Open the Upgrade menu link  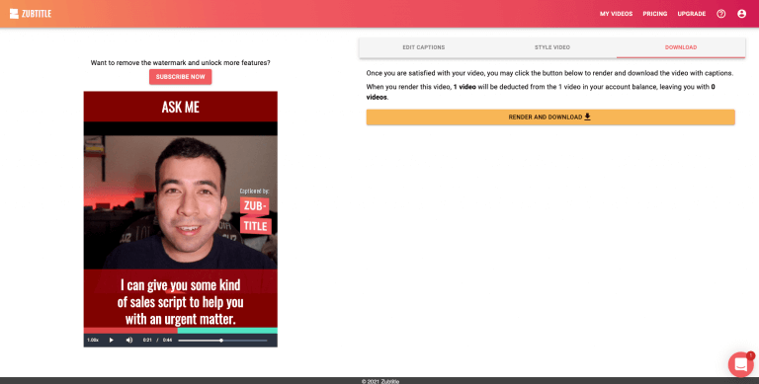tap(691, 14)
